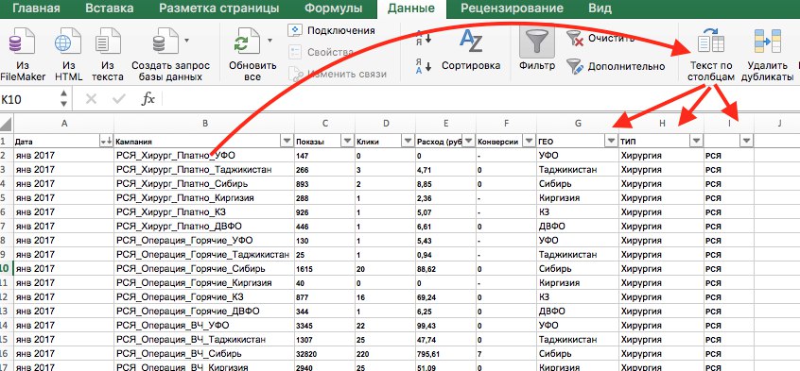The width and height of the screenshot is (800, 371).
Task: Expand the Refresh All dropdown arrow
Action: pos(270,41)
